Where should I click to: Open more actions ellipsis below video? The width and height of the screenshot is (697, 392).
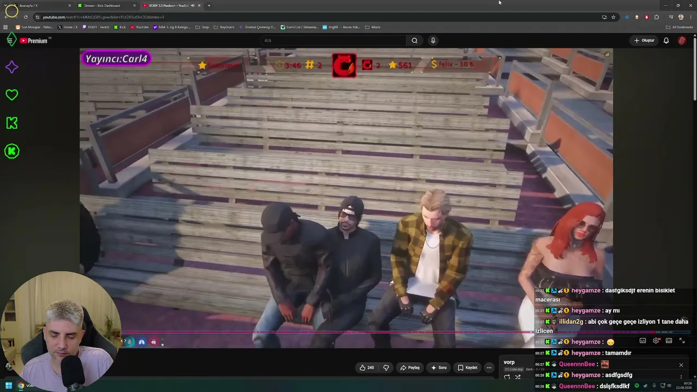[x=489, y=367]
